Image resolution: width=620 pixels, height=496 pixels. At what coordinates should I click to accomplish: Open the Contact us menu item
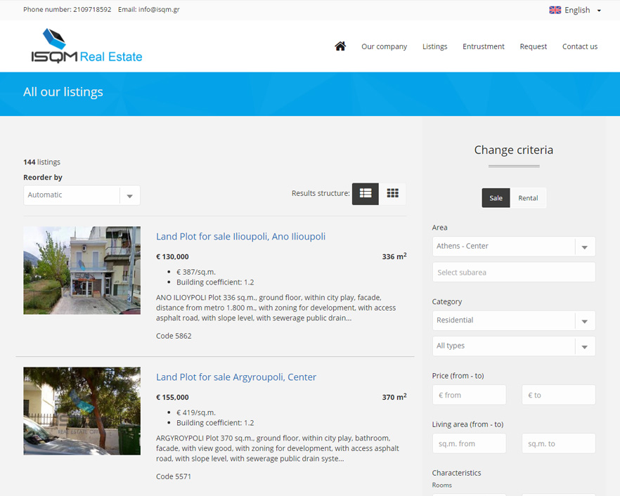(580, 46)
